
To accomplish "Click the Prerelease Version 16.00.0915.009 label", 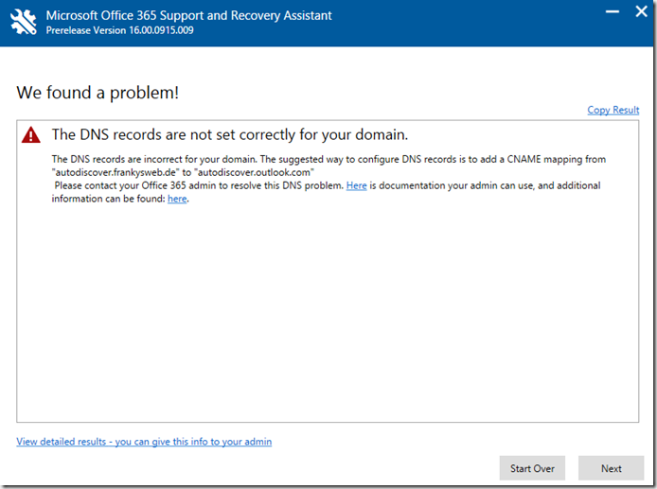I will pos(120,30).
